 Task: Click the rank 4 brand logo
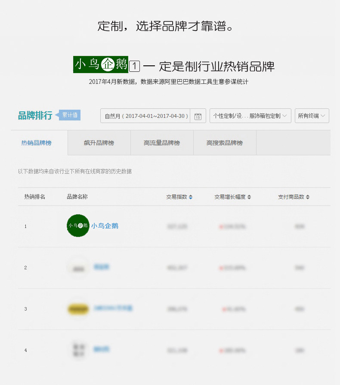pyautogui.click(x=79, y=350)
